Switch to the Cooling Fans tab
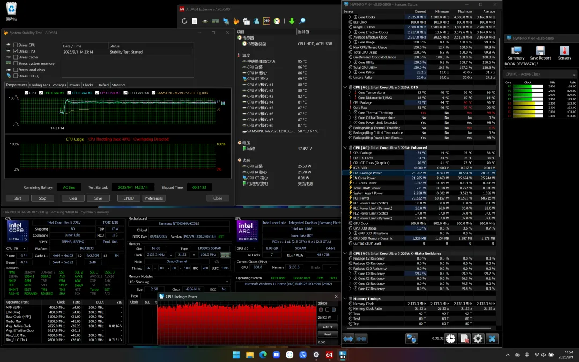This screenshot has width=579, height=362. (x=40, y=85)
